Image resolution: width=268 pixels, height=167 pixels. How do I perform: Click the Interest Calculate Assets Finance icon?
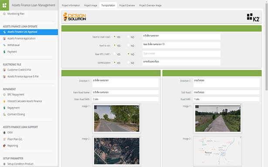[4, 101]
